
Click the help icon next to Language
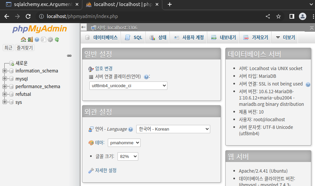click(131, 129)
